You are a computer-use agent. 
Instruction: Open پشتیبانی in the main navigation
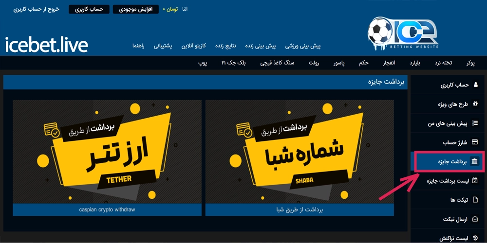163,47
